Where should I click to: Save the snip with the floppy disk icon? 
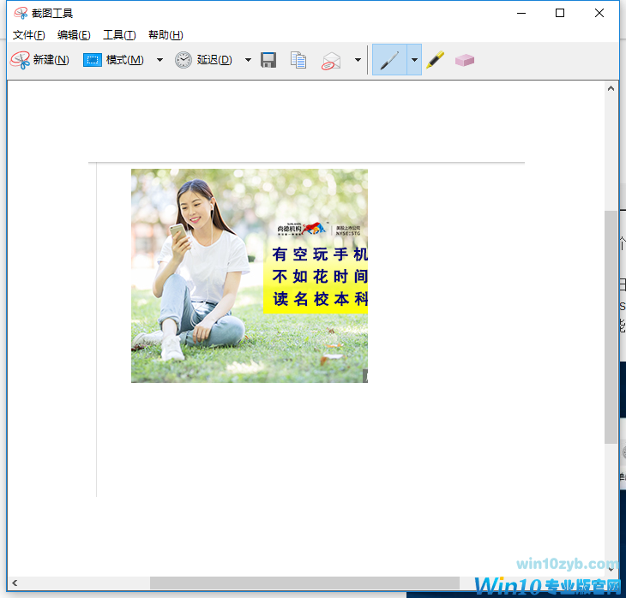point(268,60)
